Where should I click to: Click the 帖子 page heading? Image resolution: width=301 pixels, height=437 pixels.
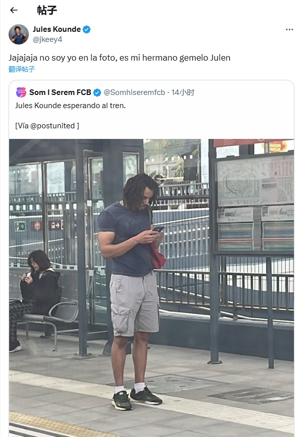pos(47,10)
